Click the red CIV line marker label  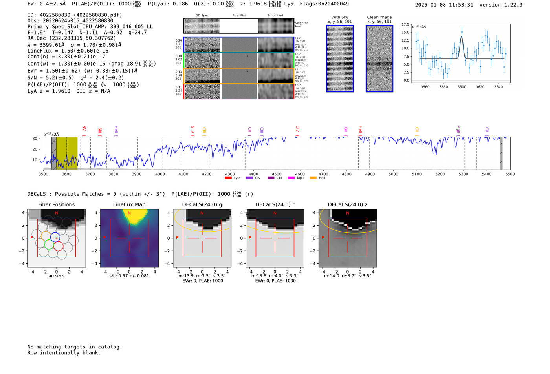pyautogui.click(x=297, y=130)
